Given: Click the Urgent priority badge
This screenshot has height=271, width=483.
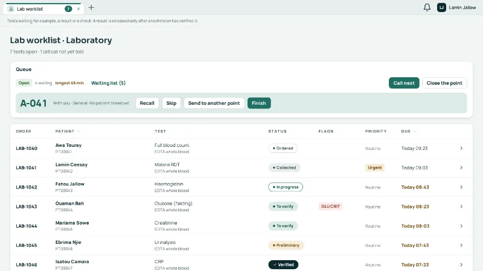Looking at the screenshot, I should pyautogui.click(x=374, y=167).
